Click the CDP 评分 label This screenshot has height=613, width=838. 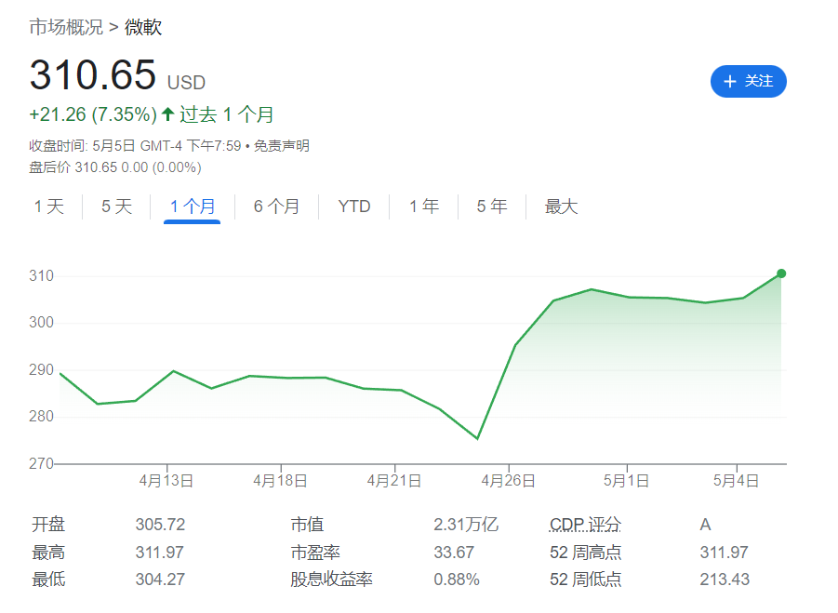click(585, 525)
